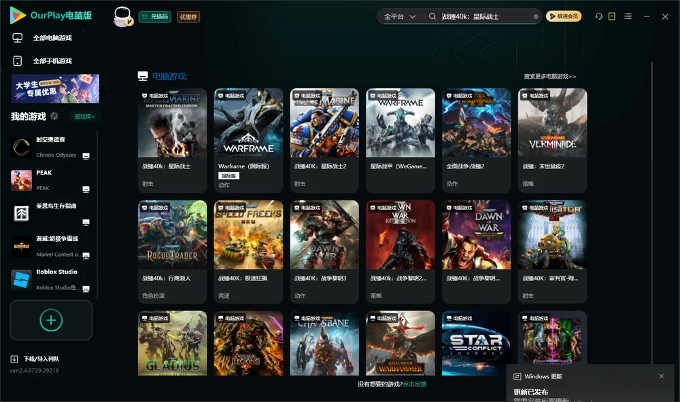Click the 电脑游戏 section monitor icon
Screen dimensions: 680x402
[143, 76]
